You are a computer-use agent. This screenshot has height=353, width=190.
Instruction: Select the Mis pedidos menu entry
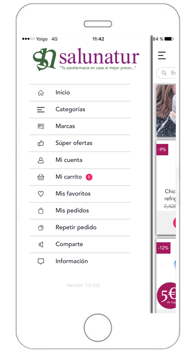click(80, 211)
